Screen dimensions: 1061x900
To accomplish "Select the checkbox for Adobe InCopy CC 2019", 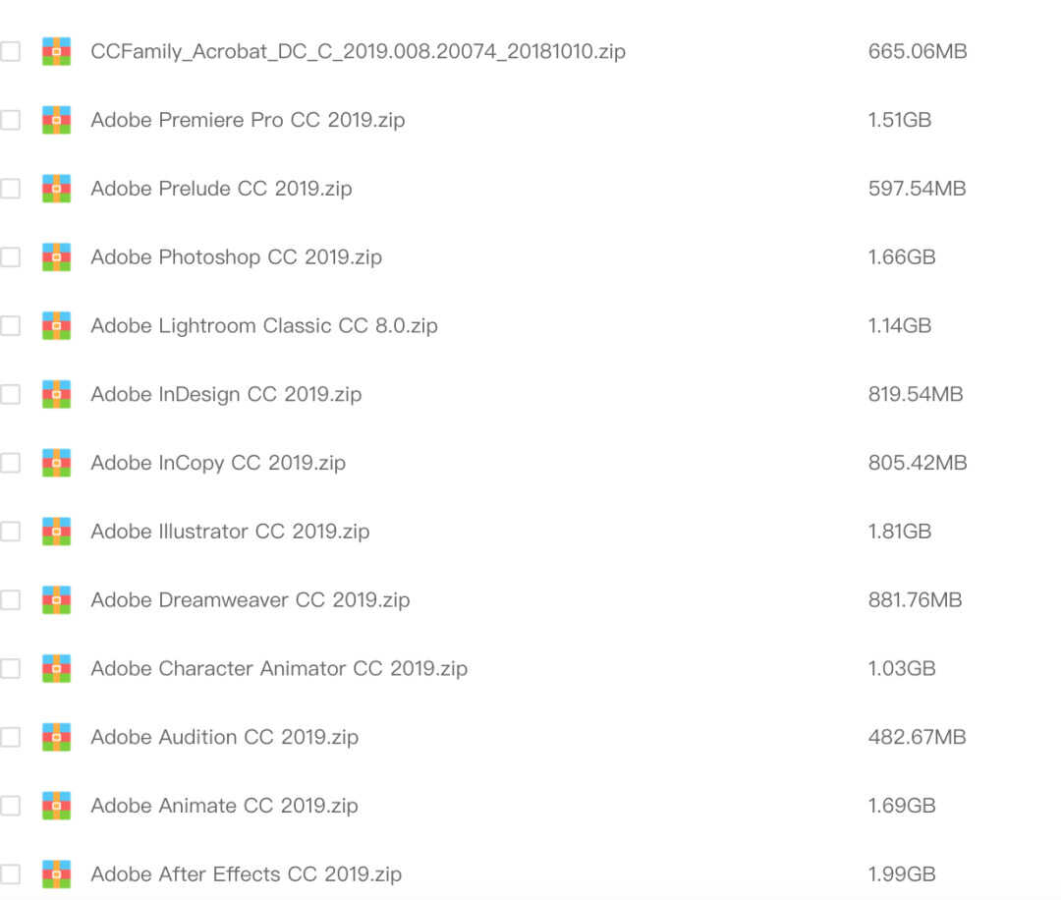I will click(10, 463).
